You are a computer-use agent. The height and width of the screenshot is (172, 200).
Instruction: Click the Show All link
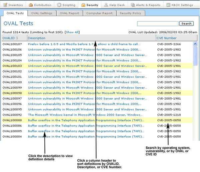[72, 32]
